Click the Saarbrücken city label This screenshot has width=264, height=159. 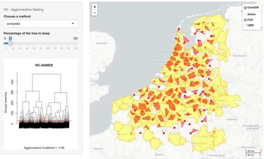pos(216,155)
